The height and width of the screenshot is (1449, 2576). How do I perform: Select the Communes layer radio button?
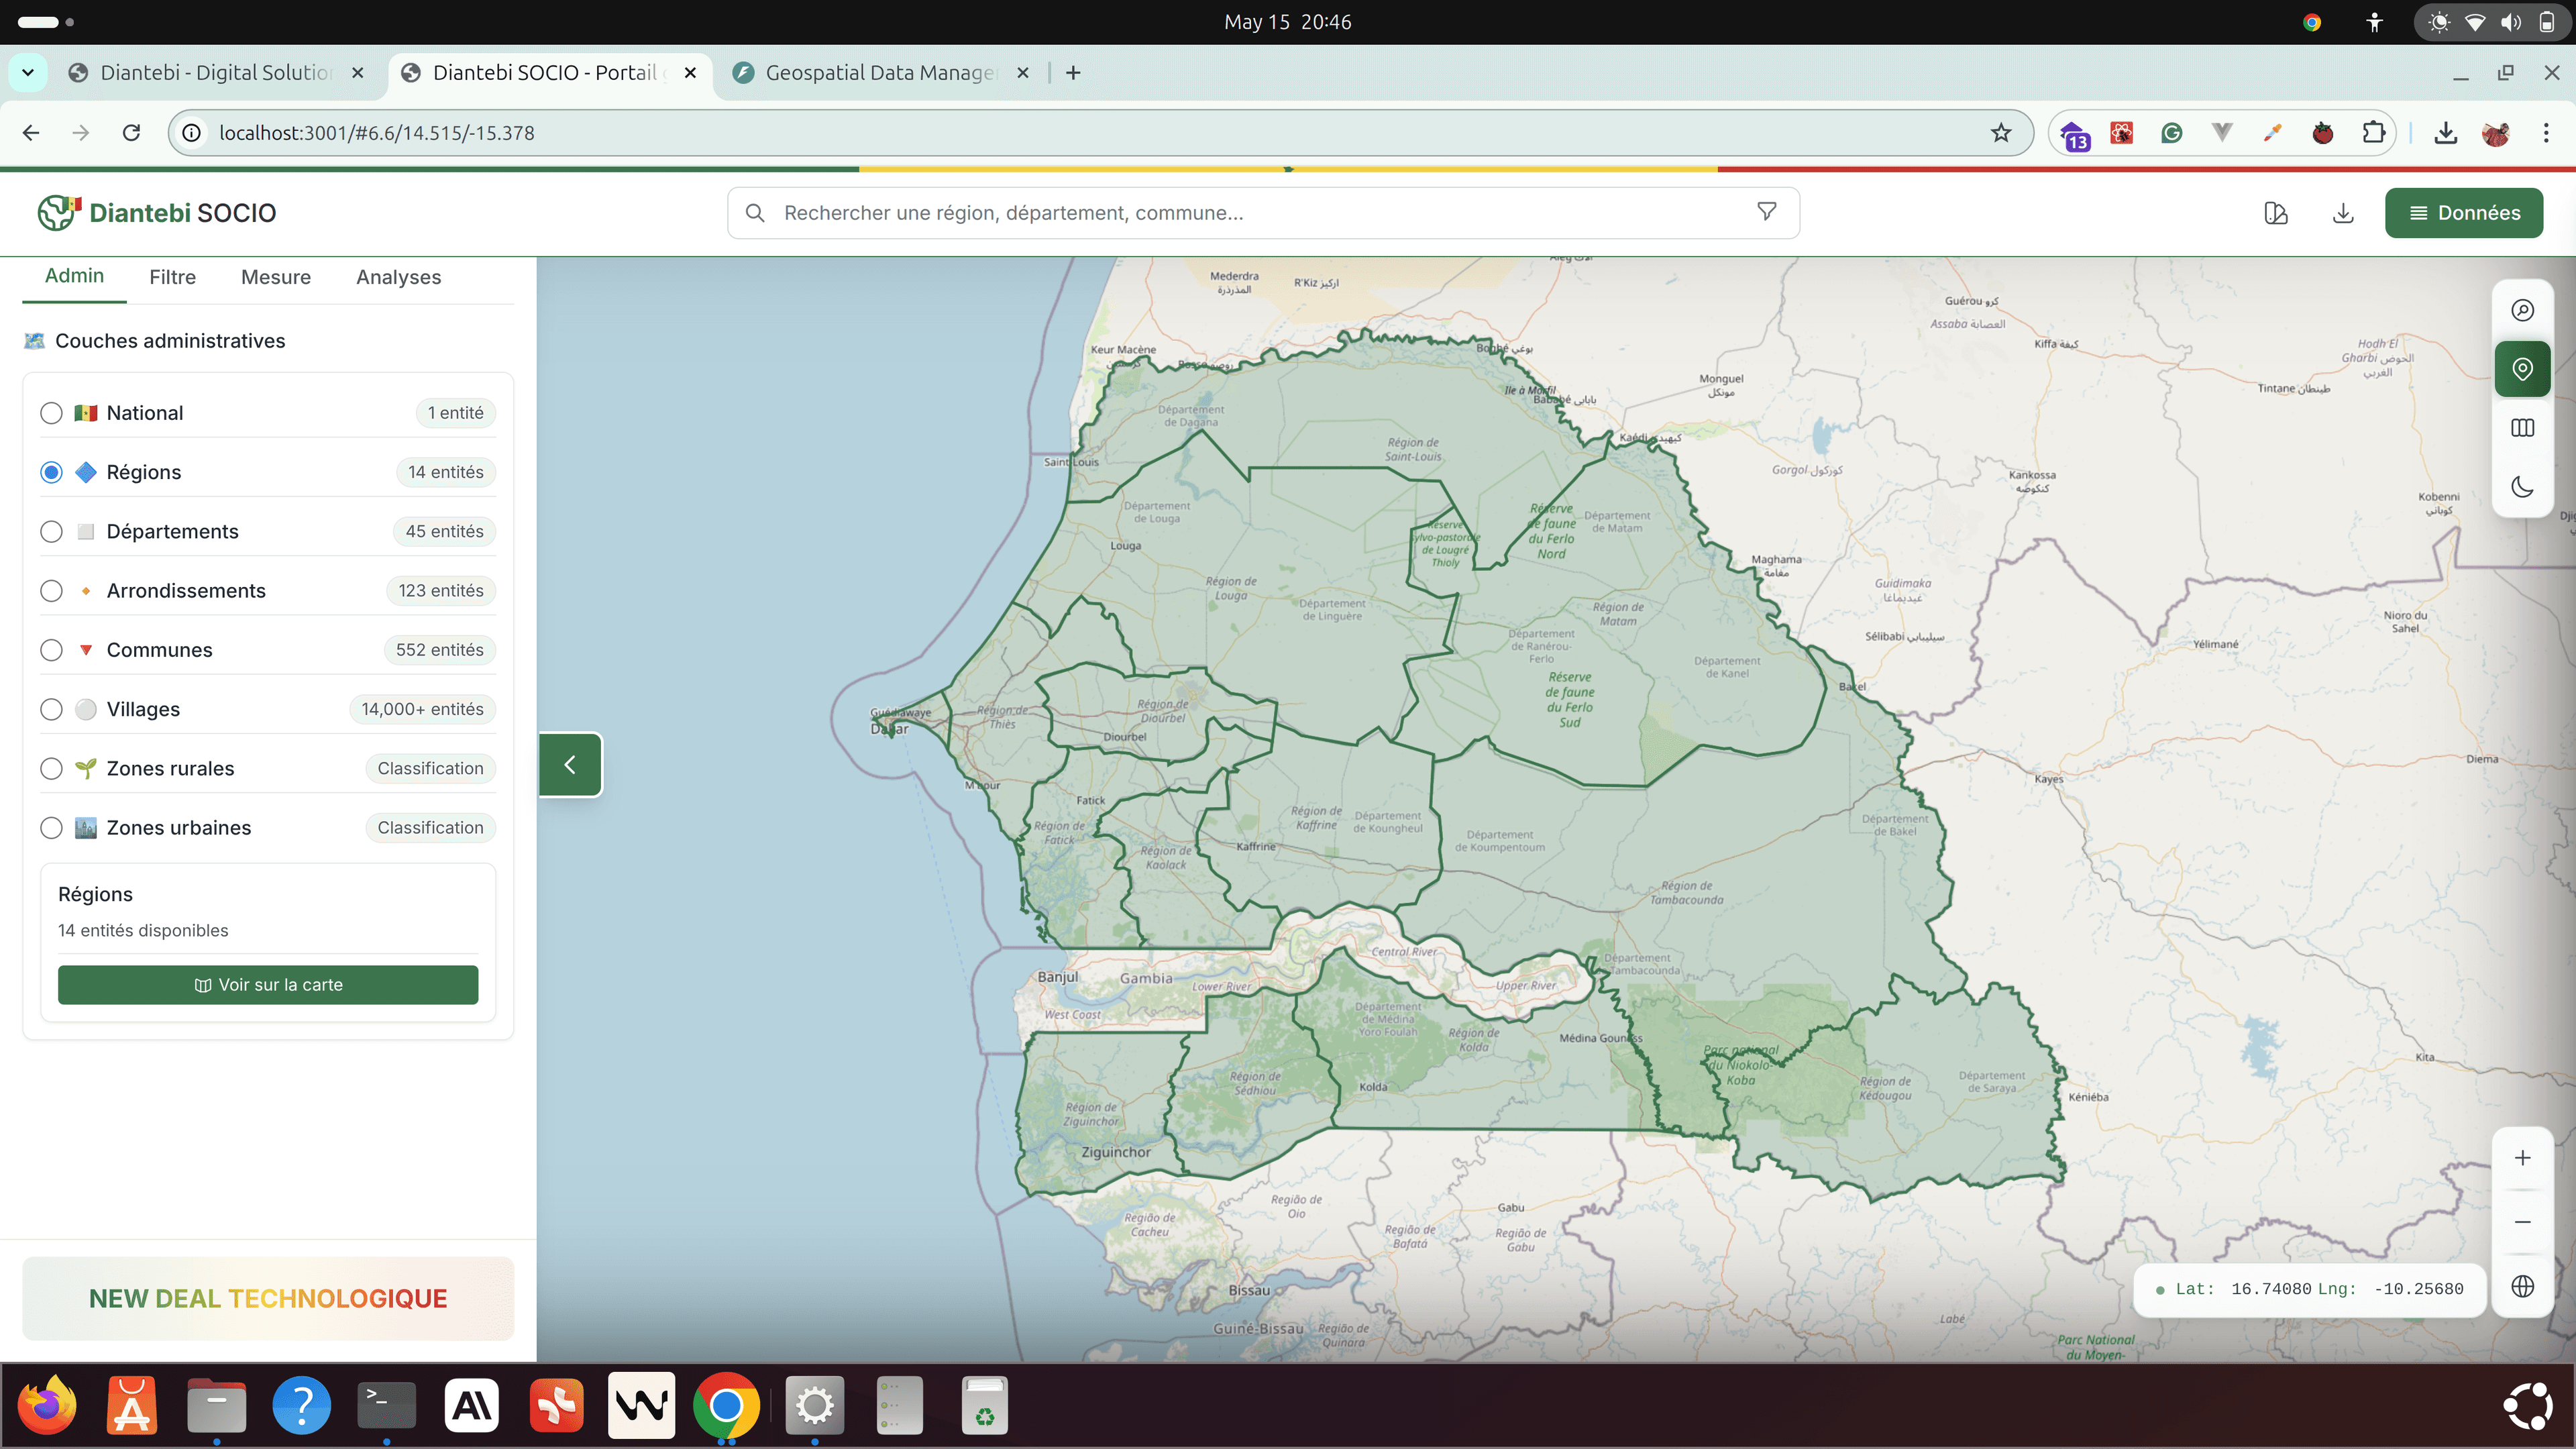click(51, 650)
